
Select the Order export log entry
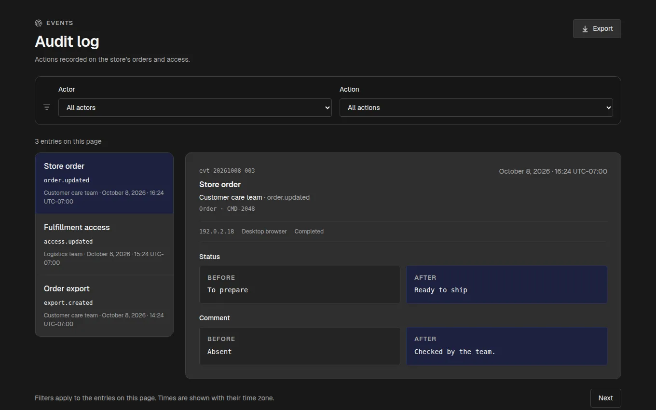[104, 306]
